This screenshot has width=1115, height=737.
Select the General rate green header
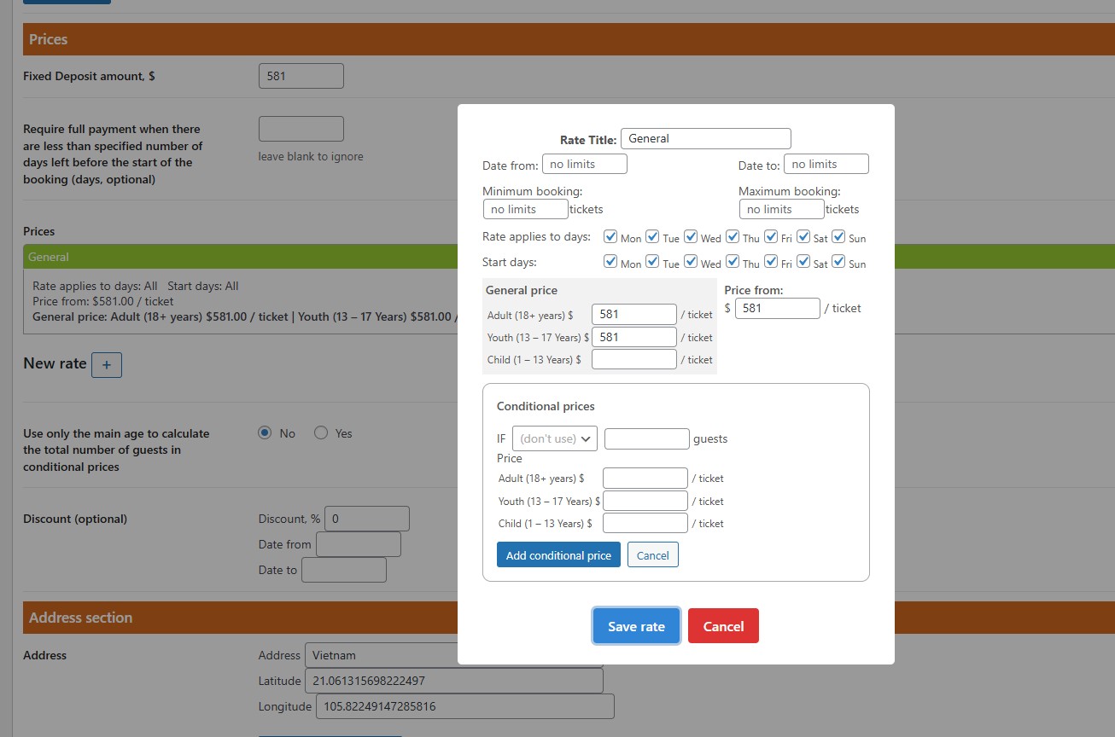[240, 257]
